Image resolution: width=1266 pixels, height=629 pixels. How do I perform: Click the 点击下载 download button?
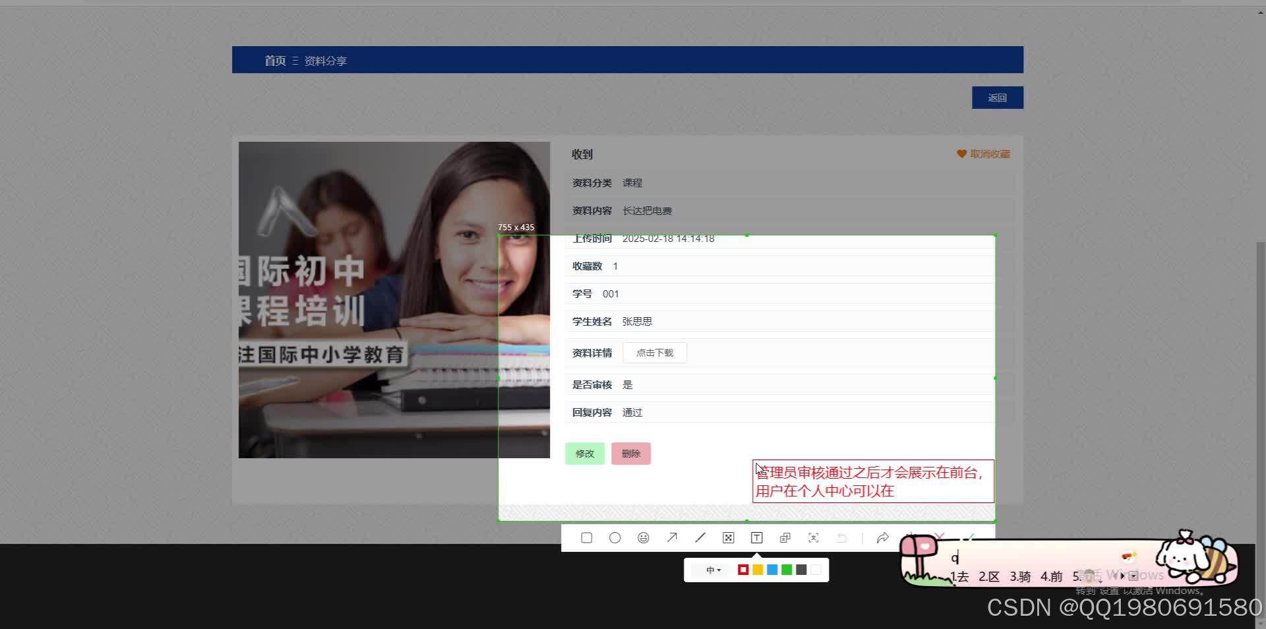655,353
